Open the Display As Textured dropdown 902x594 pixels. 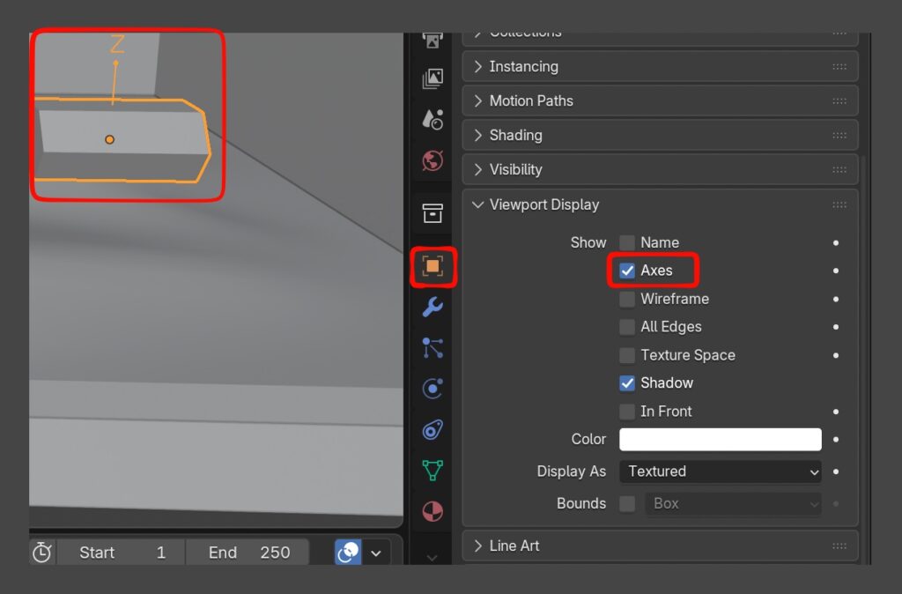720,471
